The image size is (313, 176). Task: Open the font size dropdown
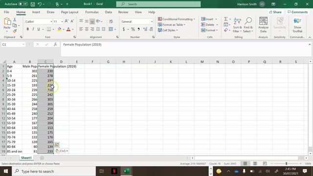62,22
